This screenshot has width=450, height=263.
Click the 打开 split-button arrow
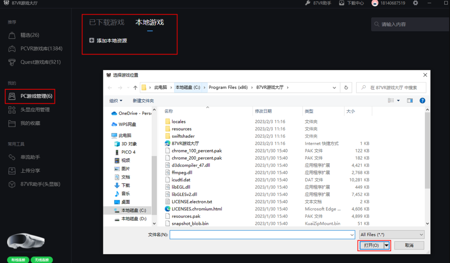(x=386, y=245)
